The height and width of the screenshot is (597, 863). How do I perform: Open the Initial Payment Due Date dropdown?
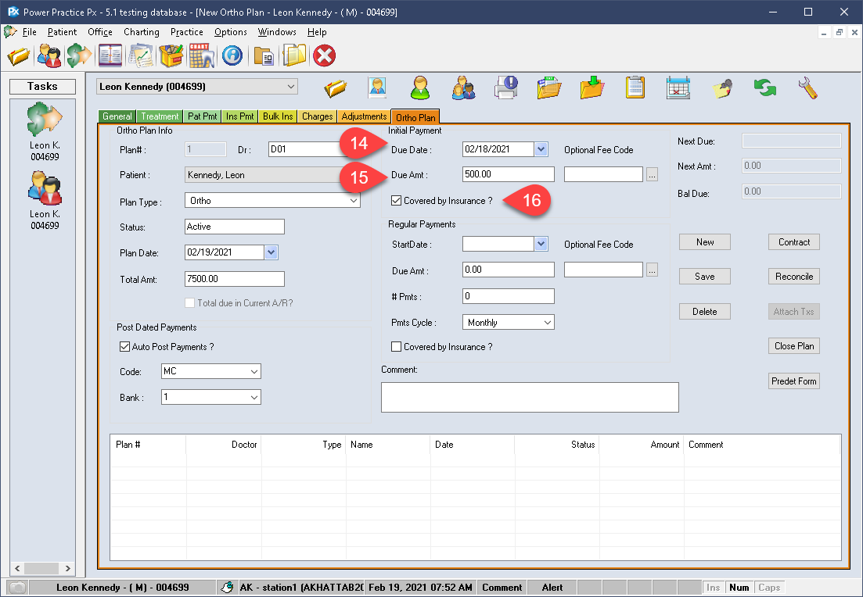541,149
